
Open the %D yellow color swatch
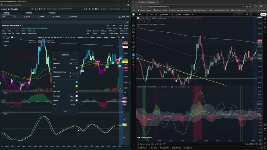(77, 86)
